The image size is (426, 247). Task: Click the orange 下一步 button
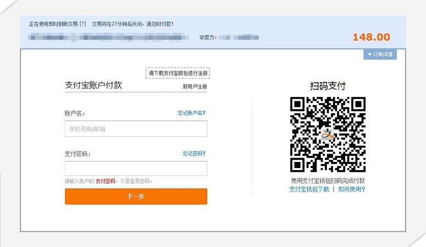pyautogui.click(x=136, y=197)
